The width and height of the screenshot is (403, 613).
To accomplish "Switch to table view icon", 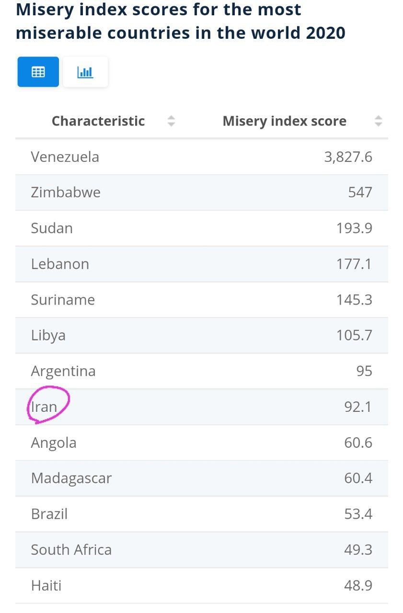I will 38,72.
